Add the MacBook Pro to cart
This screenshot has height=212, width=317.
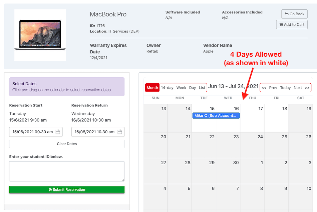click(292, 24)
